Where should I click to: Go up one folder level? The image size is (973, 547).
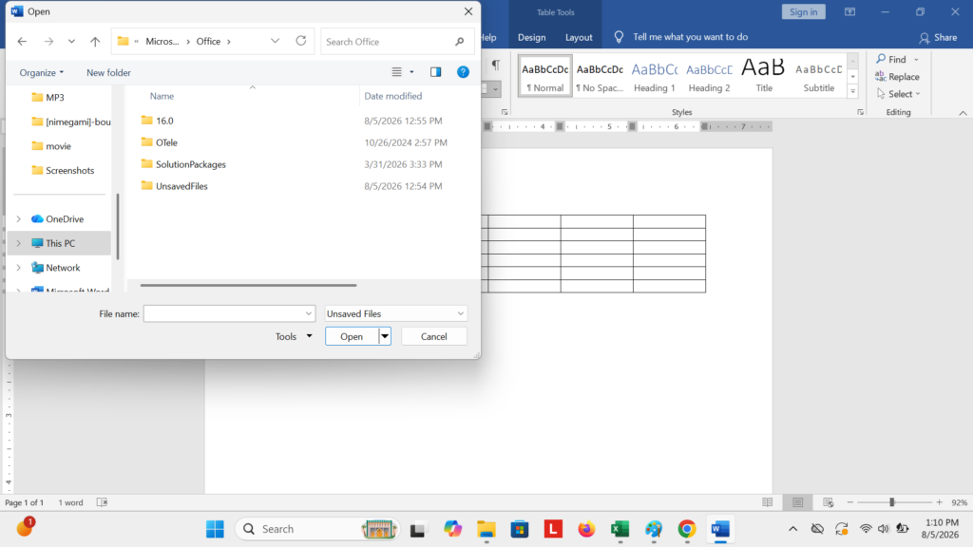95,42
